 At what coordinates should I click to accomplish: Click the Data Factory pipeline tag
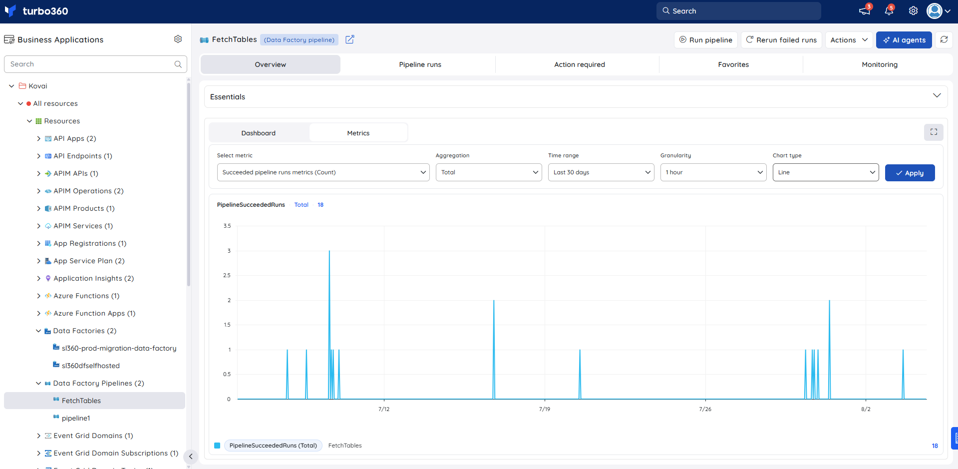(x=299, y=40)
